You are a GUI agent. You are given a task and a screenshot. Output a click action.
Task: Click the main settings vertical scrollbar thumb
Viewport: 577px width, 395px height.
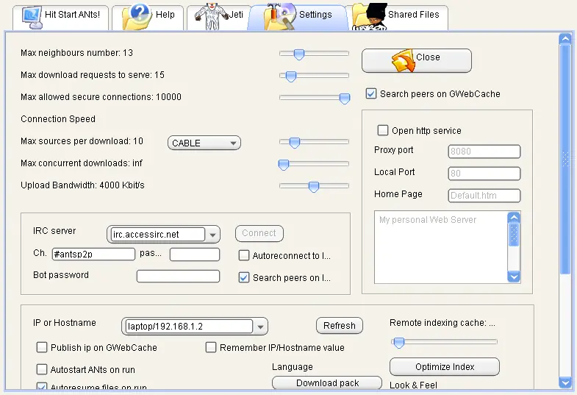565,159
